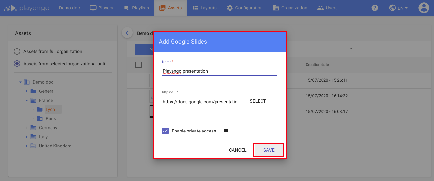The image size is (434, 181).
Task: Open the Users tab
Action: [x=327, y=8]
